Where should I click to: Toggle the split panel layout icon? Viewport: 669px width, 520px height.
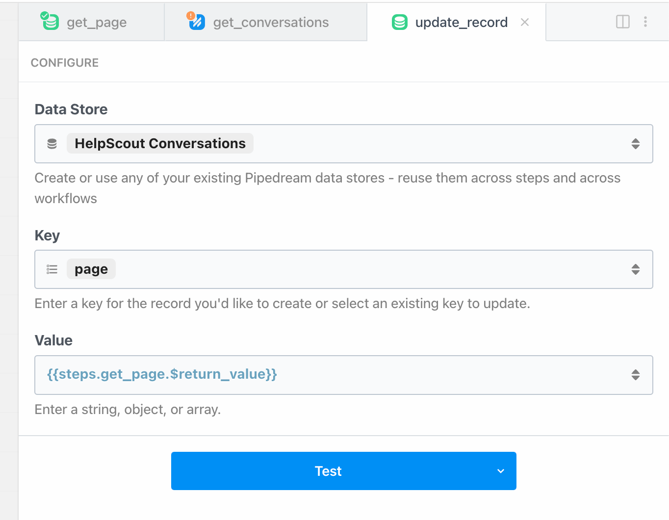pos(623,22)
